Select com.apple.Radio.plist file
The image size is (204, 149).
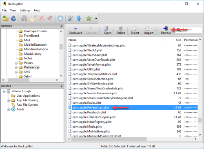[x=86, y=103]
